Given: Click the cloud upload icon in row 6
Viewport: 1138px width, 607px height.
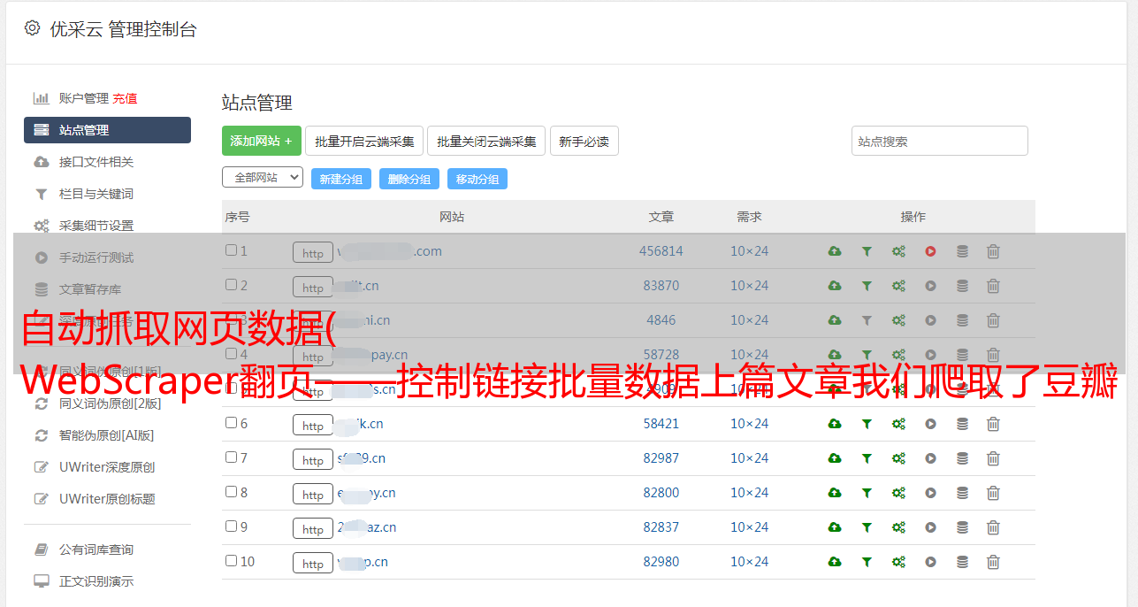Looking at the screenshot, I should (835, 424).
